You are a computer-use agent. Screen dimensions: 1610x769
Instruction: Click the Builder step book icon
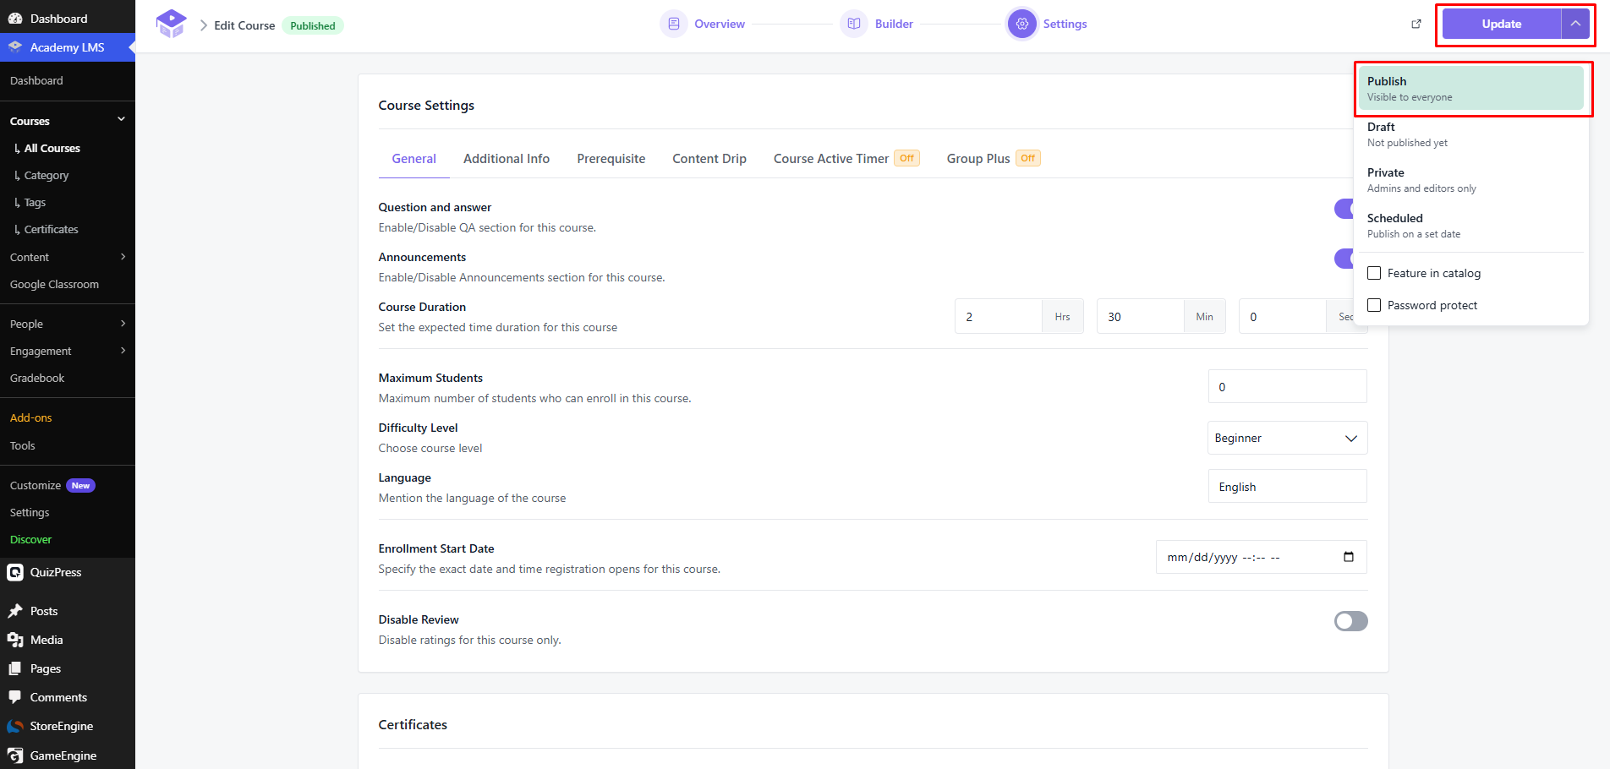click(x=854, y=24)
